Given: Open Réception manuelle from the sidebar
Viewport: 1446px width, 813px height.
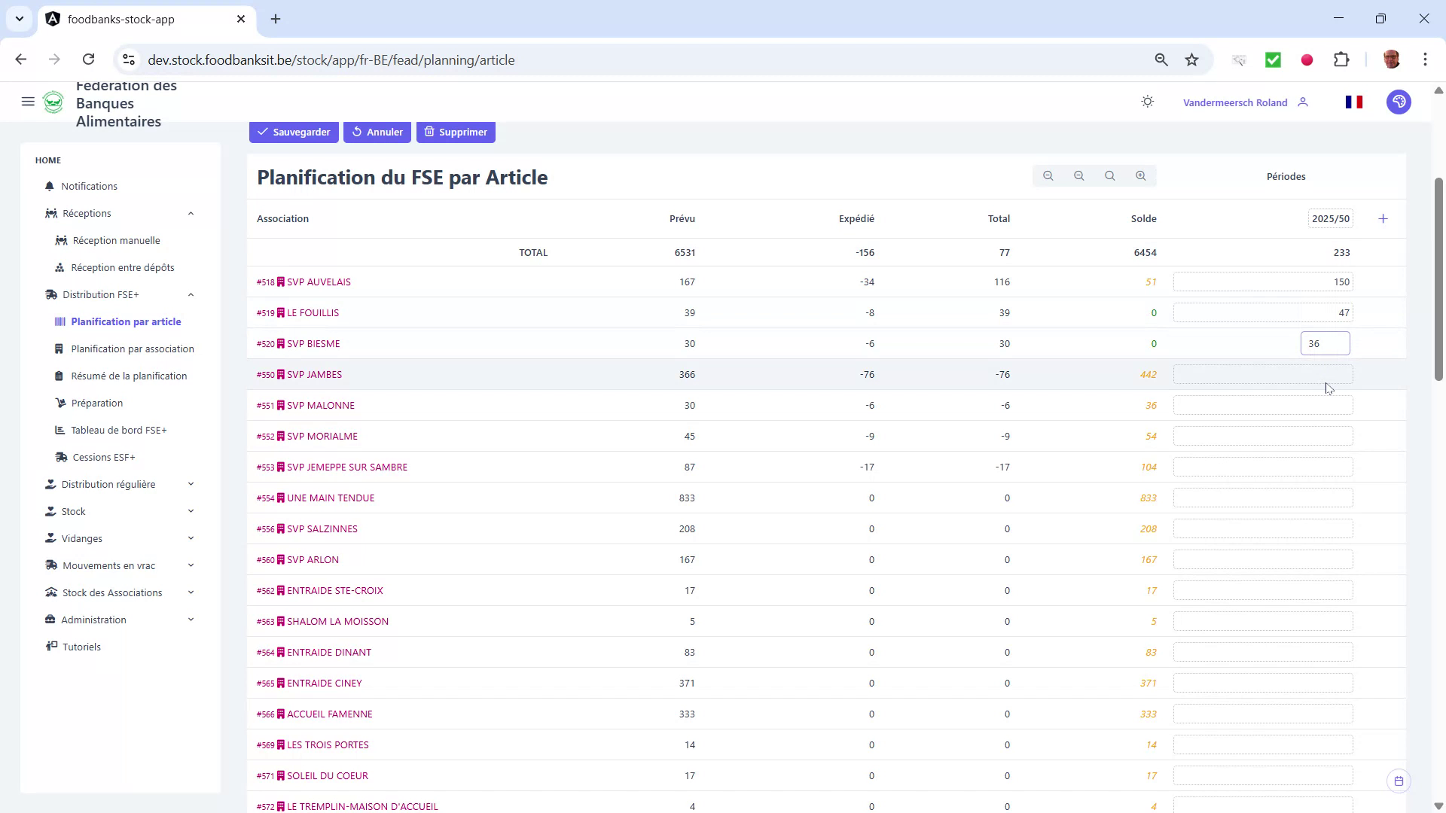Looking at the screenshot, I should click(117, 240).
